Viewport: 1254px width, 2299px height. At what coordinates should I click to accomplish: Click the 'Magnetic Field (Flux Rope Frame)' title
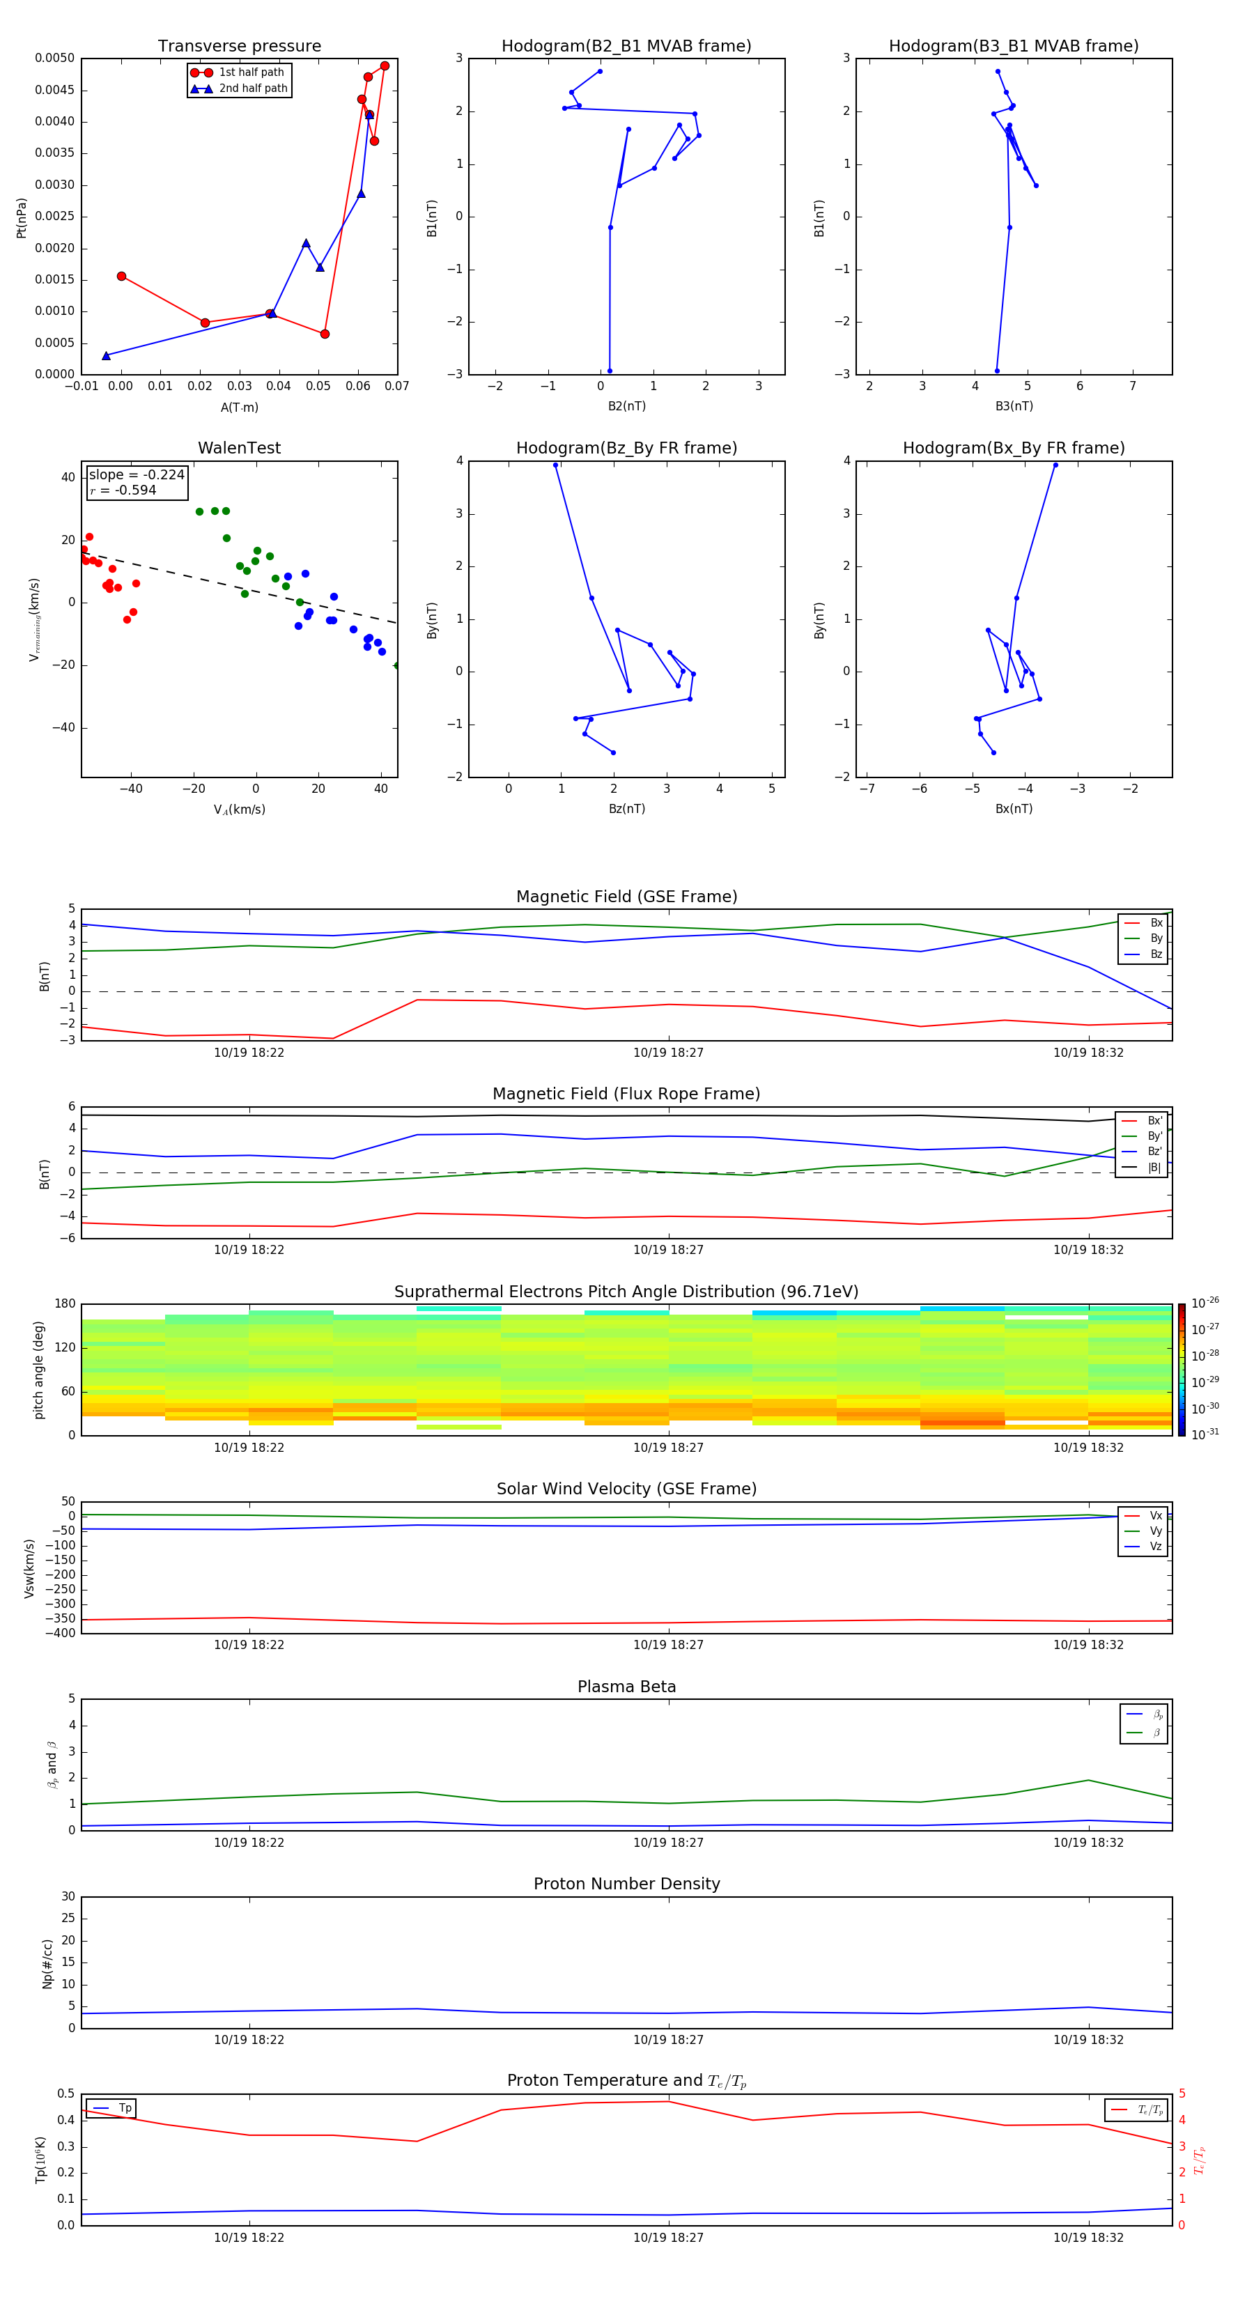(626, 1094)
